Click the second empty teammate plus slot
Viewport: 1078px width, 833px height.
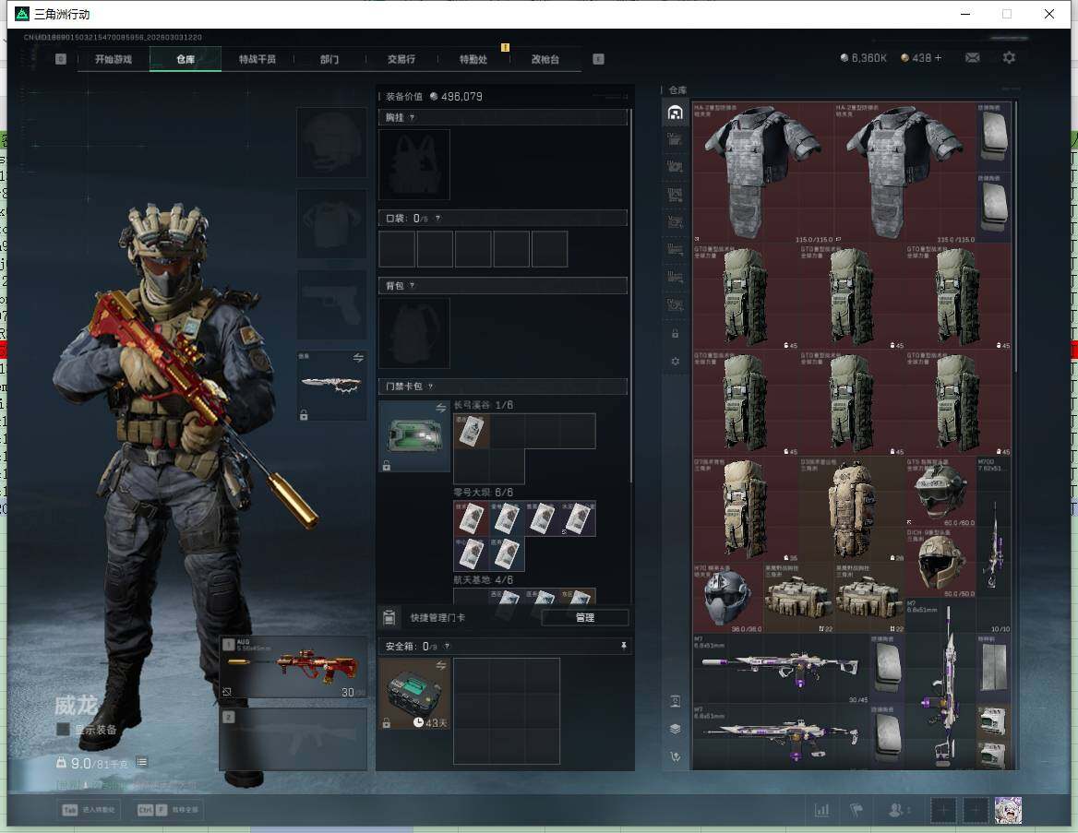click(975, 810)
